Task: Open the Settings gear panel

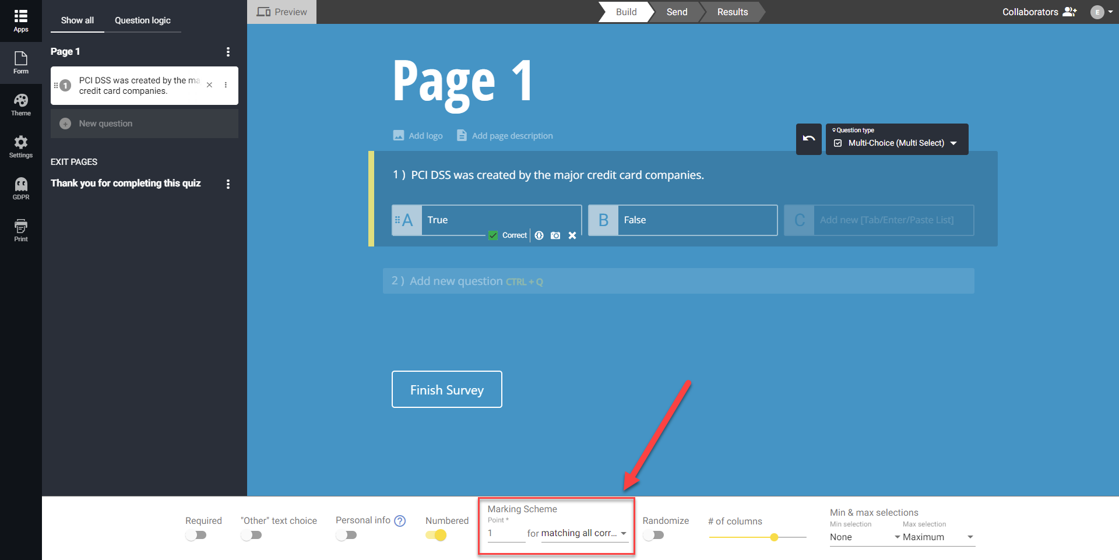Action: pyautogui.click(x=21, y=147)
